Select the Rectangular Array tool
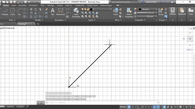This screenshot has width=195, height=109. 40,16
